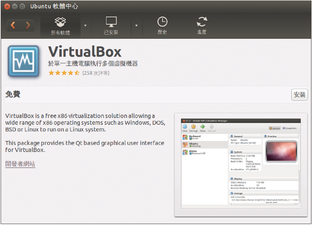Close the Ubuntu Software Center window
The image size is (312, 225).
pyautogui.click(x=7, y=6)
